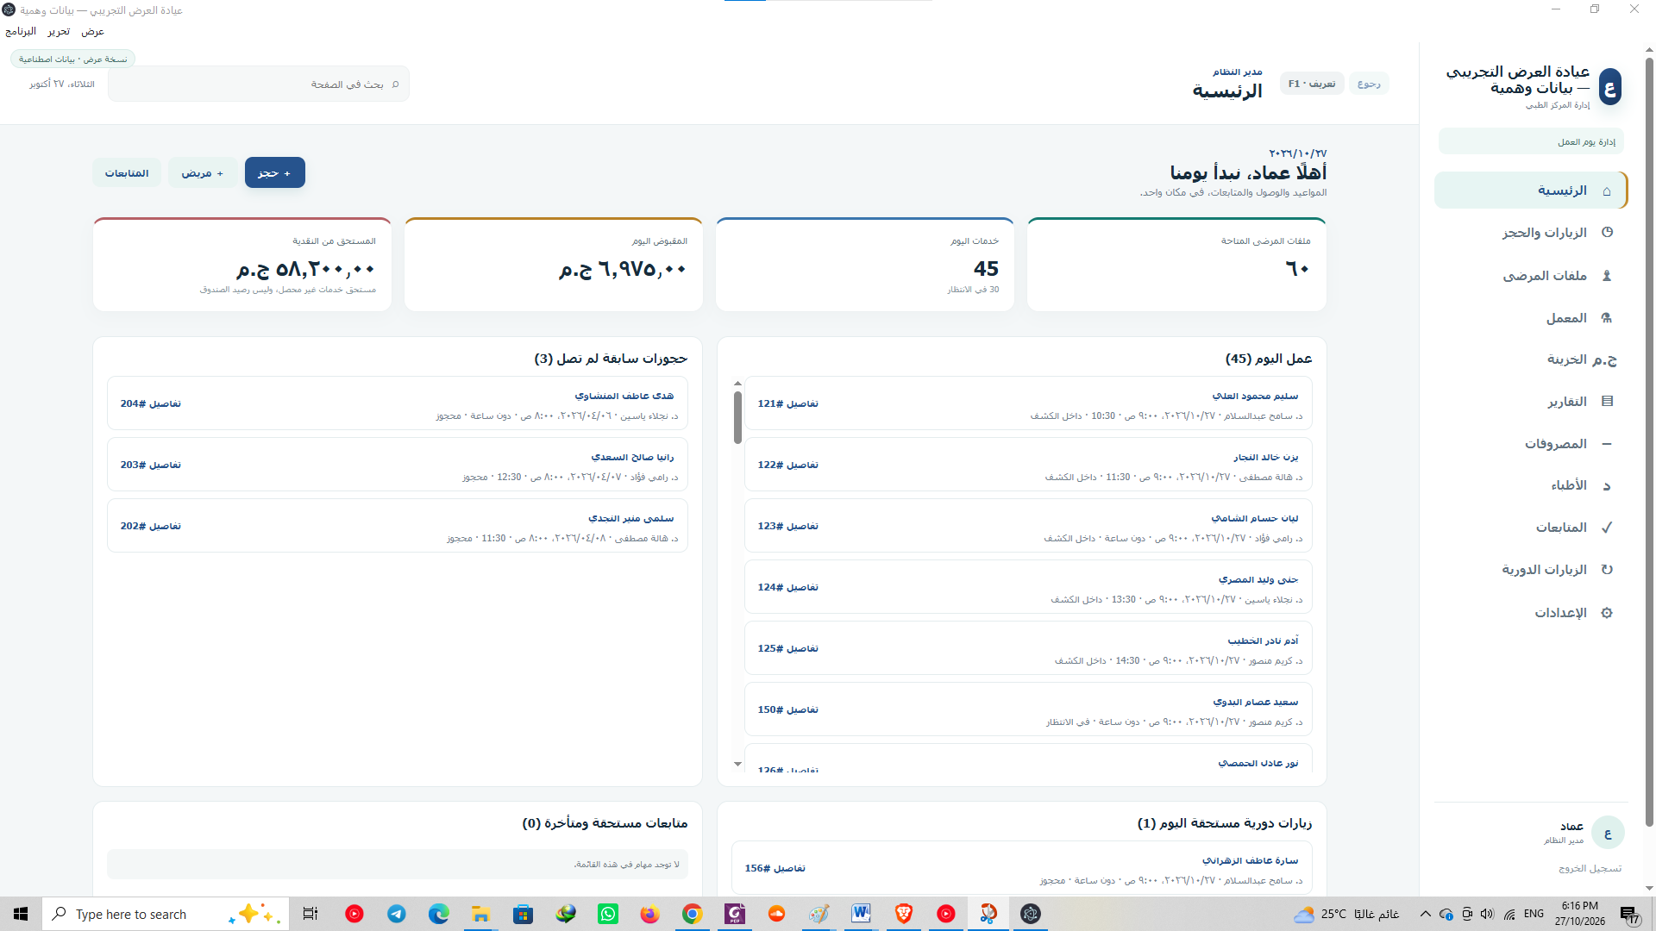
Task: Open the Windows Start menu
Action: 21,914
